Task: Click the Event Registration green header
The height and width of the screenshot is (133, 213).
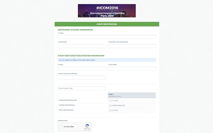Action: click(x=107, y=24)
